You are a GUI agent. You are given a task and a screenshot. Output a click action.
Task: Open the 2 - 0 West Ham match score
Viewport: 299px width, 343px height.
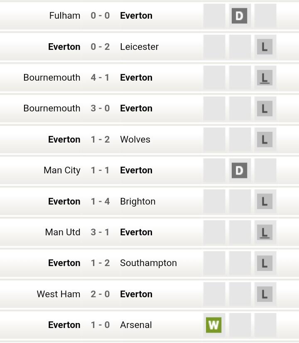100,294
